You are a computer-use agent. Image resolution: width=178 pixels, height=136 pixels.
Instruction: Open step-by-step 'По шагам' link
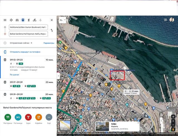[x=14, y=75]
